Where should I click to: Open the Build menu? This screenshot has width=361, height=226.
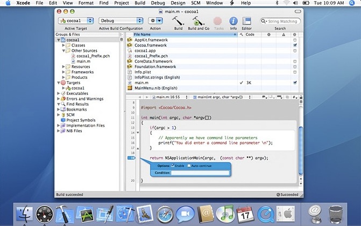click(x=140, y=3)
